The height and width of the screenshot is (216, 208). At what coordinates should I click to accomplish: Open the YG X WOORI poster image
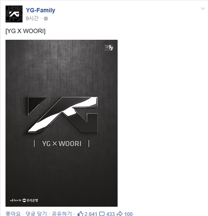[62, 123]
